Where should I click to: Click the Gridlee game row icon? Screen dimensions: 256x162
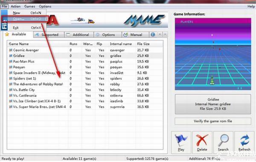(x=11, y=56)
